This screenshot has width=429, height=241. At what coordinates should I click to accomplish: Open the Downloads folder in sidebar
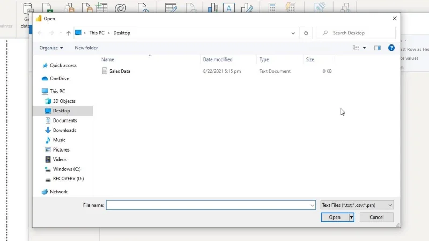point(64,130)
